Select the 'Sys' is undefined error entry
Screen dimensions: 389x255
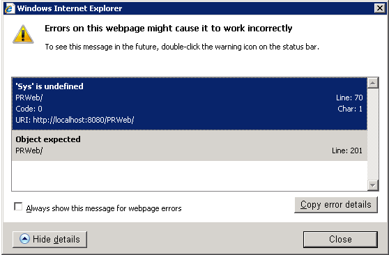[190, 103]
